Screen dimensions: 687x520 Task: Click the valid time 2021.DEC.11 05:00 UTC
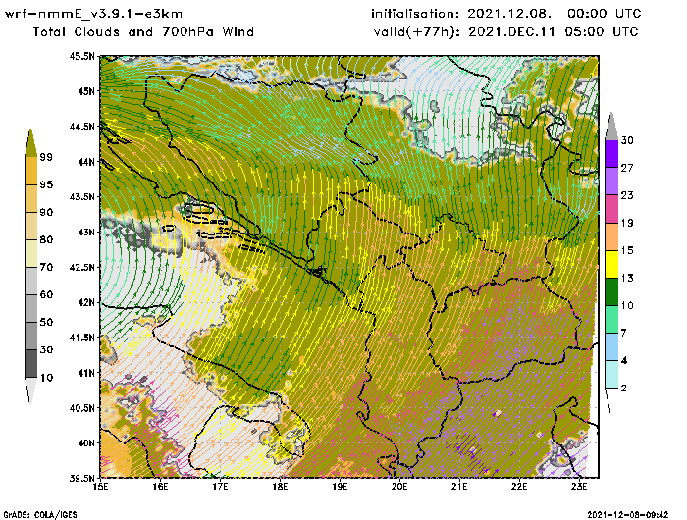(x=554, y=32)
